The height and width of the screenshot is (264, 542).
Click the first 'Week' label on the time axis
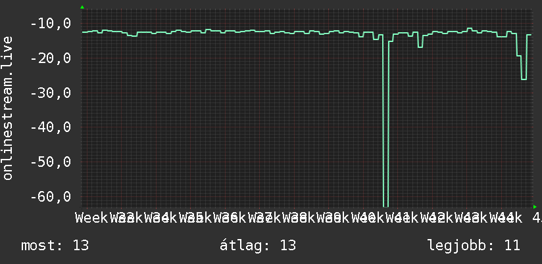pos(91,217)
